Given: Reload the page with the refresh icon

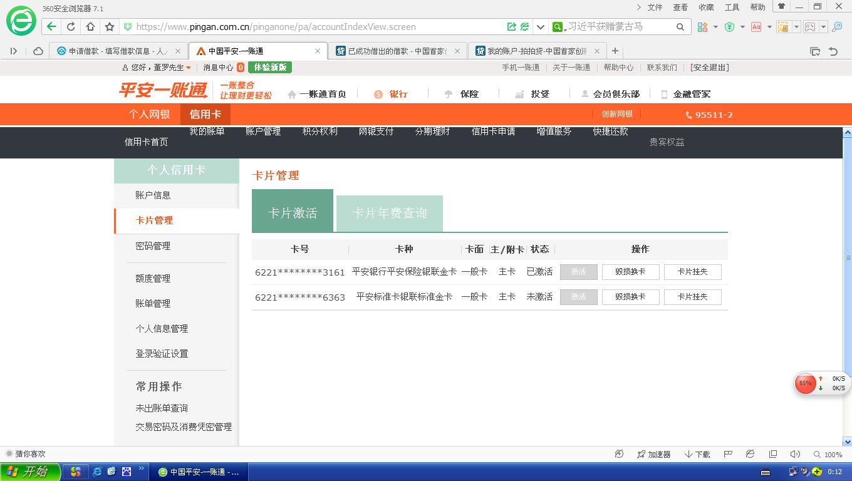Looking at the screenshot, I should pos(71,27).
